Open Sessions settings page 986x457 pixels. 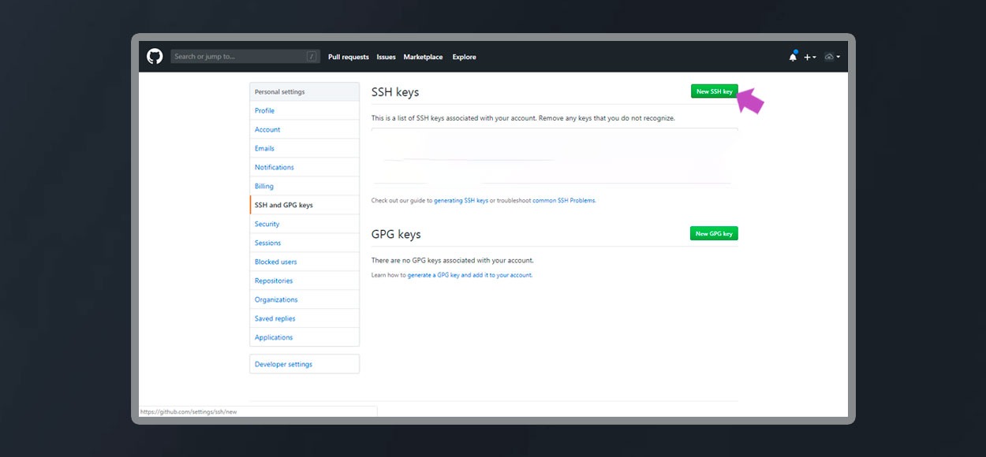click(x=304, y=243)
